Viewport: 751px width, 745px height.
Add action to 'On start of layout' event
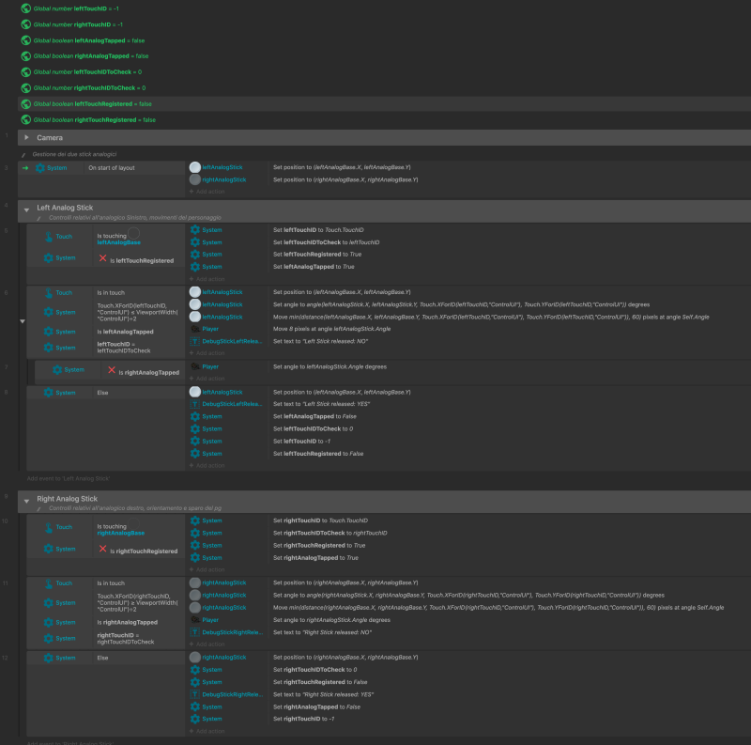point(207,192)
